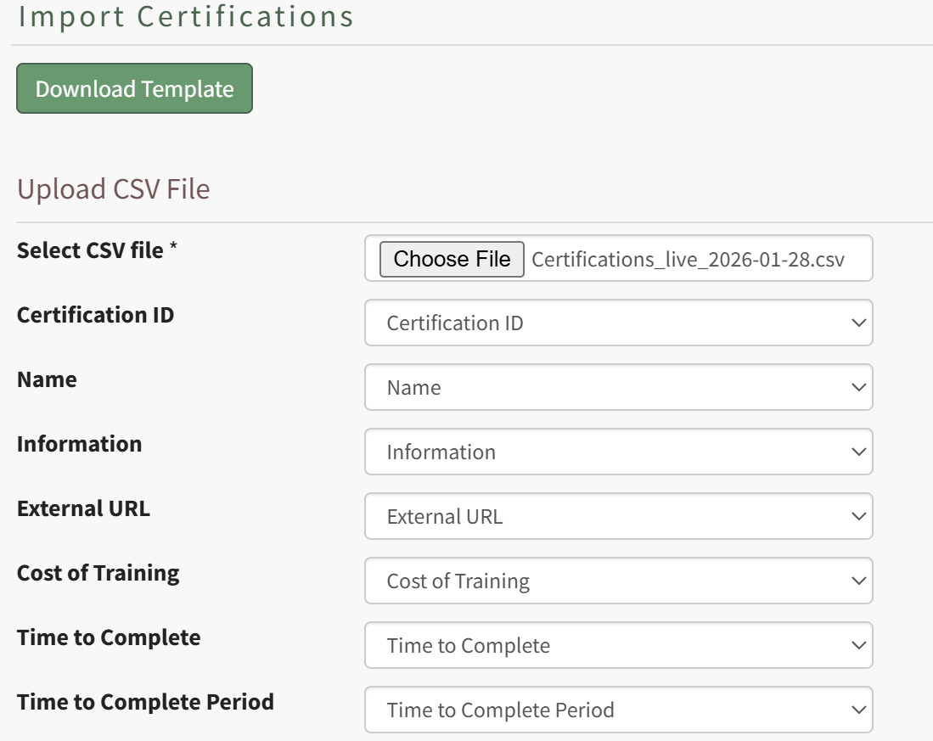Click the Cost of Training dropdown arrow
Image resolution: width=933 pixels, height=741 pixels.
click(x=858, y=581)
